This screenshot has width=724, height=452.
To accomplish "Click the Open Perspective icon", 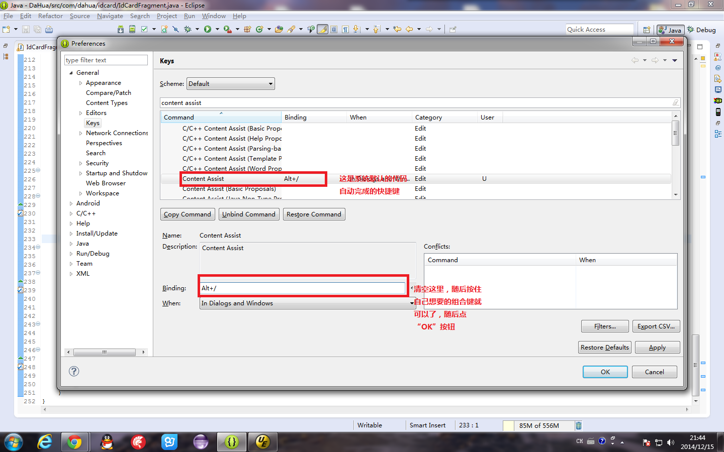I will (x=647, y=30).
